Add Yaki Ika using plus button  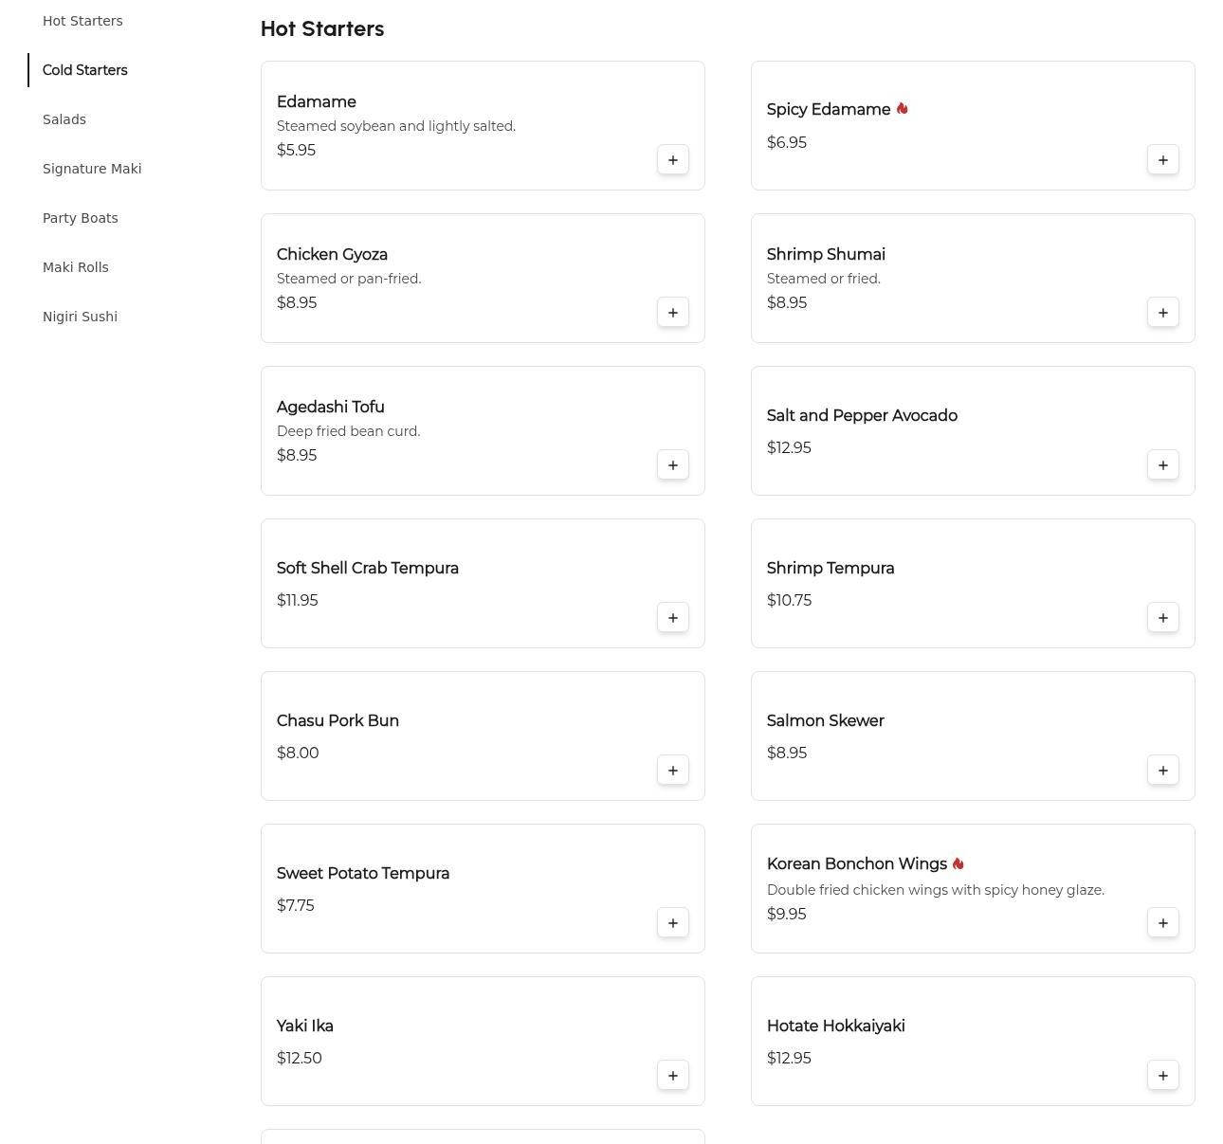pyautogui.click(x=672, y=1076)
